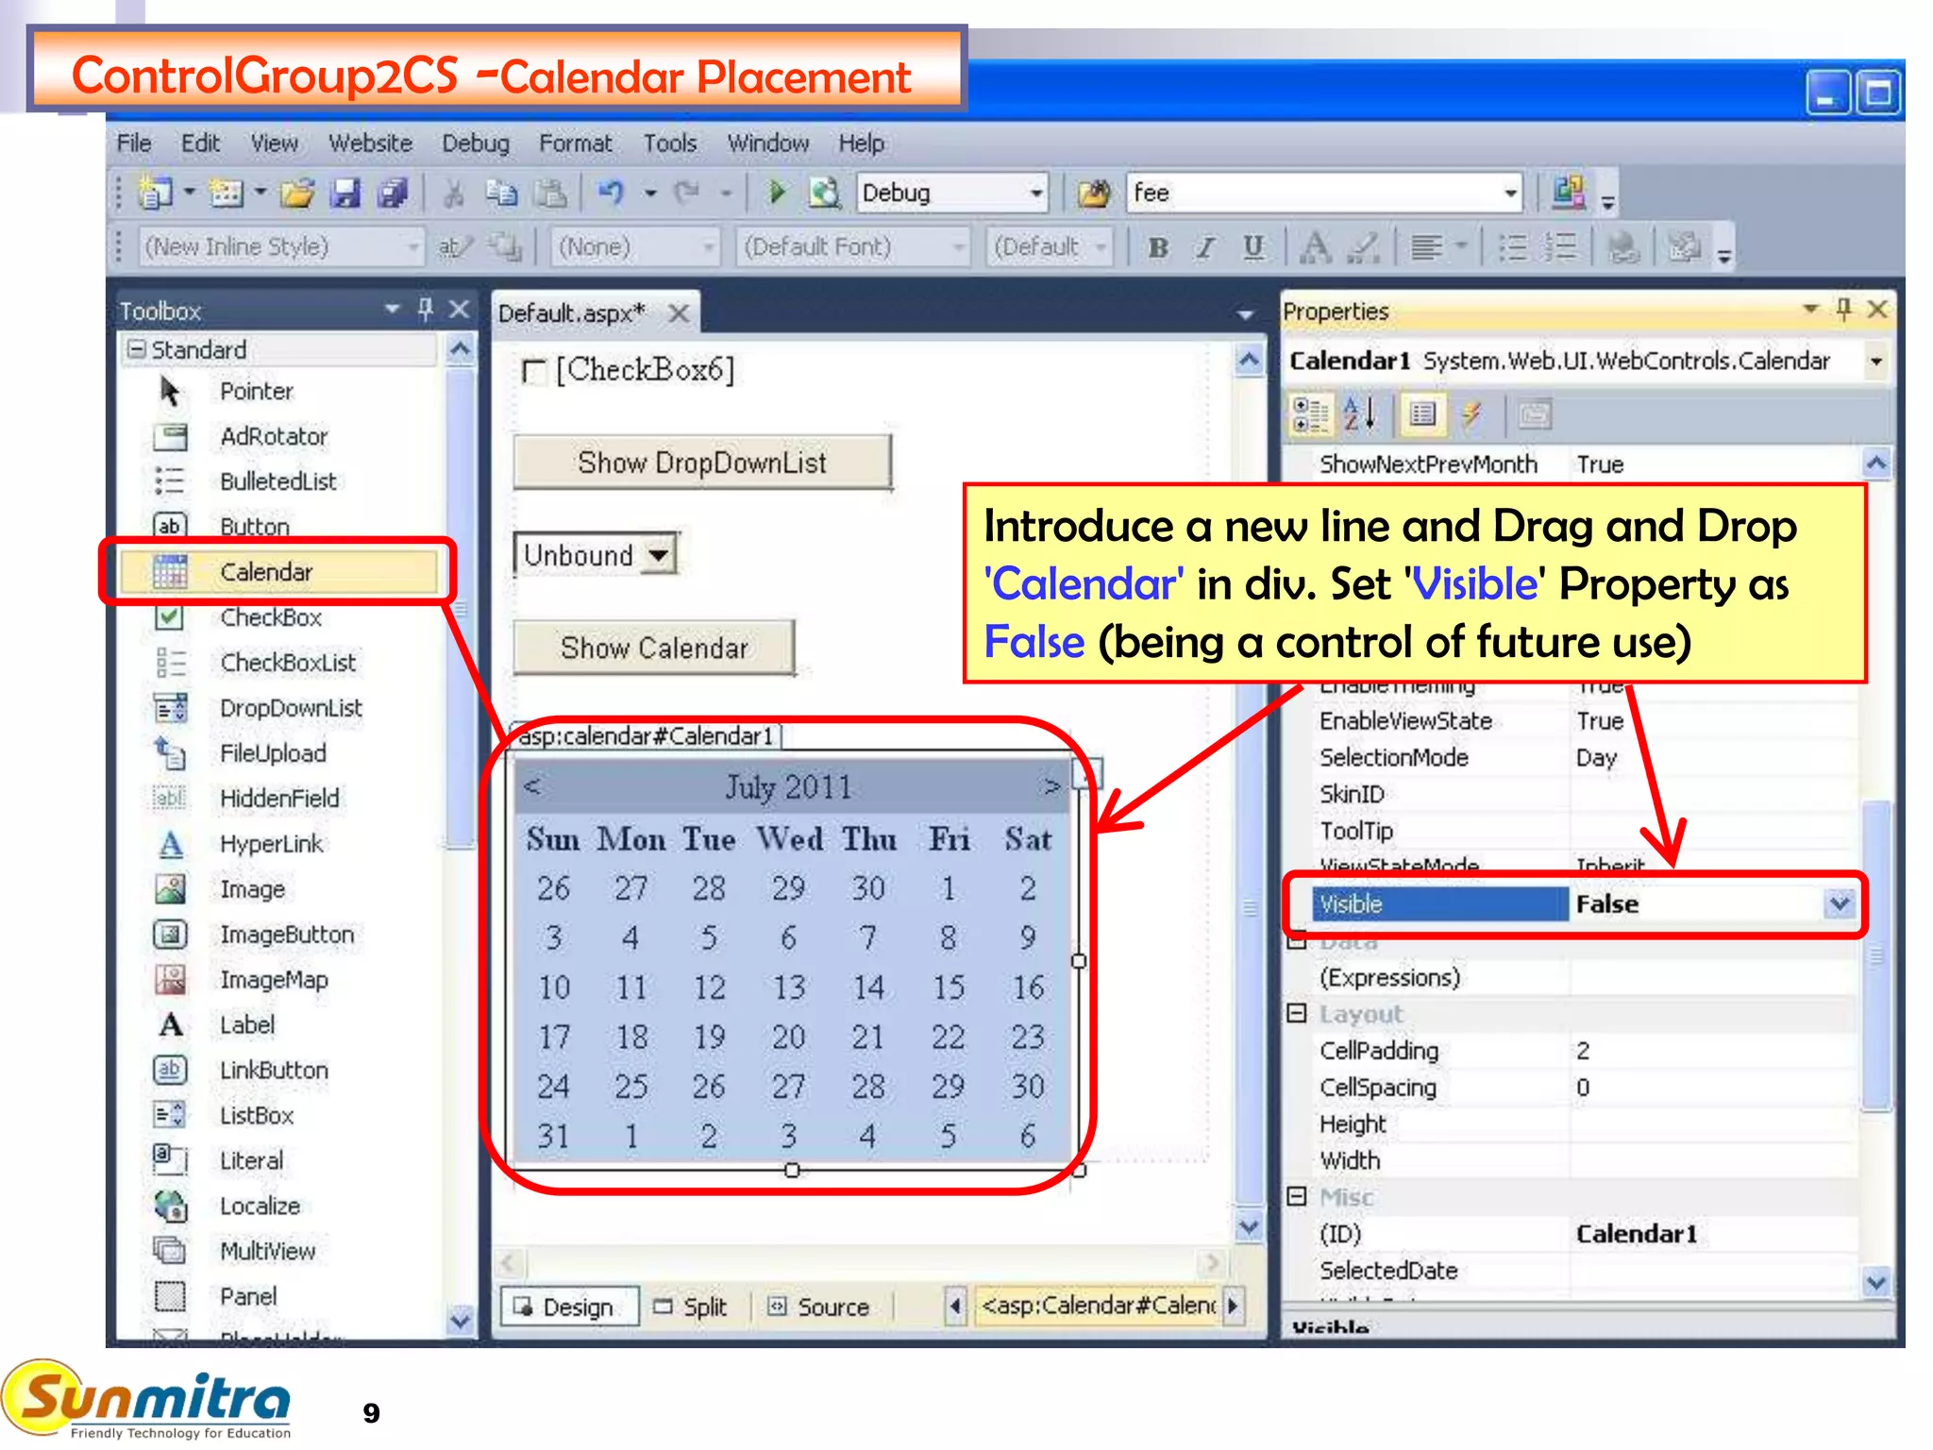Image resolution: width=1933 pixels, height=1450 pixels.
Task: Check the CheckBox6 checkbox
Action: [x=534, y=371]
